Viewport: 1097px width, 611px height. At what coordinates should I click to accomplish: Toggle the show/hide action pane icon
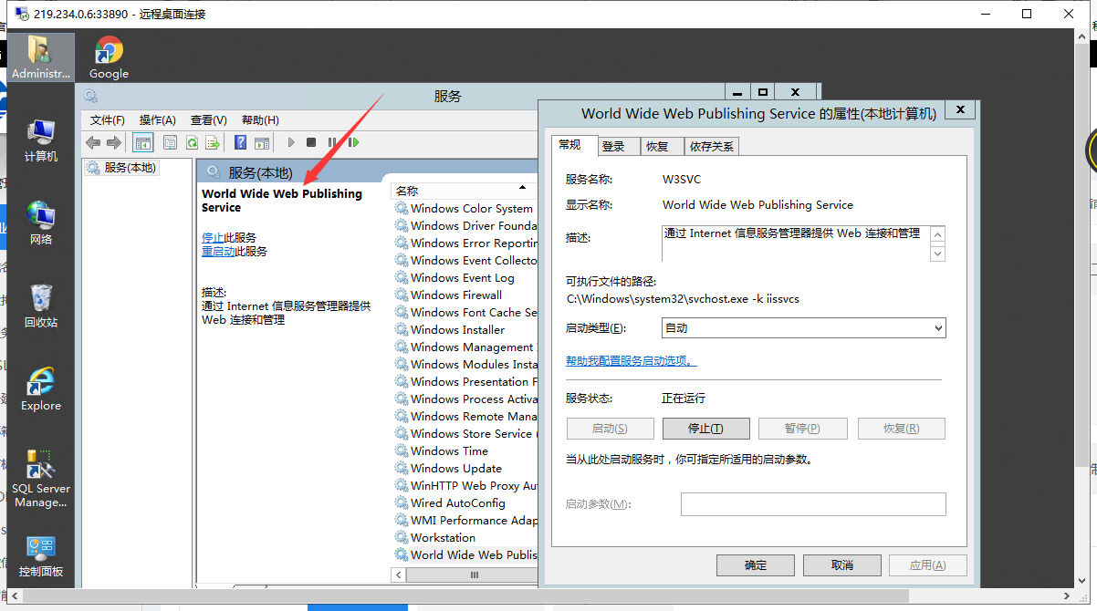click(262, 142)
